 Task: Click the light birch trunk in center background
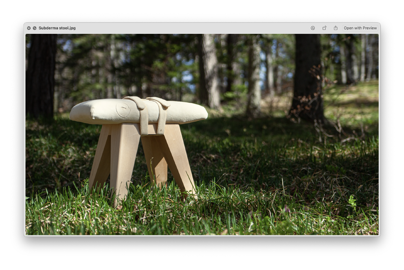tap(211, 72)
